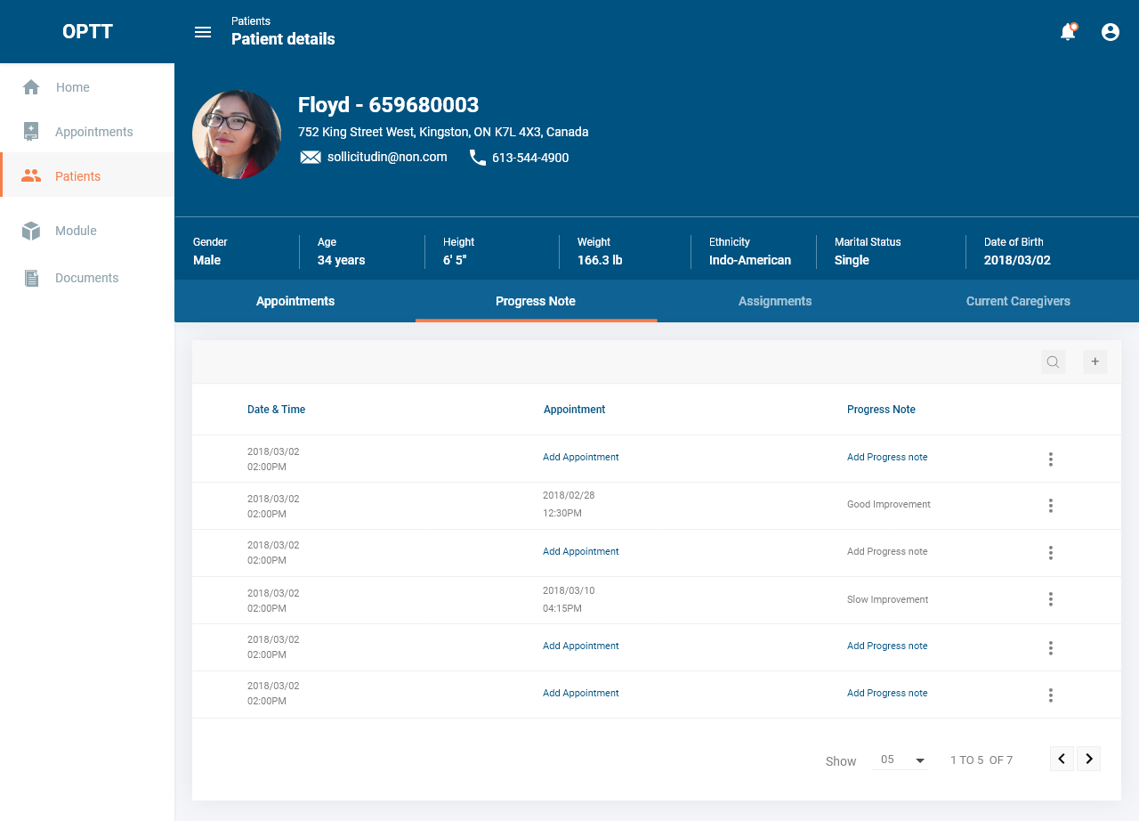
Task: Go to Home in the sidebar
Action: pos(72,87)
